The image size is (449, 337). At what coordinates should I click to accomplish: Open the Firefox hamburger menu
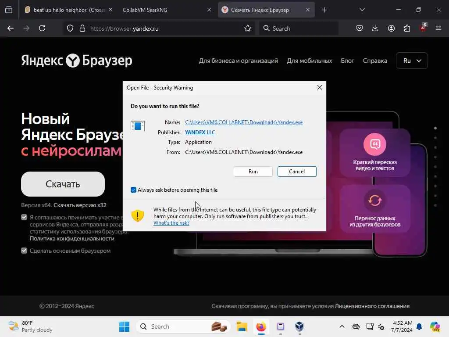438,29
